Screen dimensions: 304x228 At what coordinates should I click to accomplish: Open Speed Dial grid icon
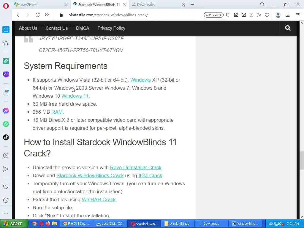(47, 15)
